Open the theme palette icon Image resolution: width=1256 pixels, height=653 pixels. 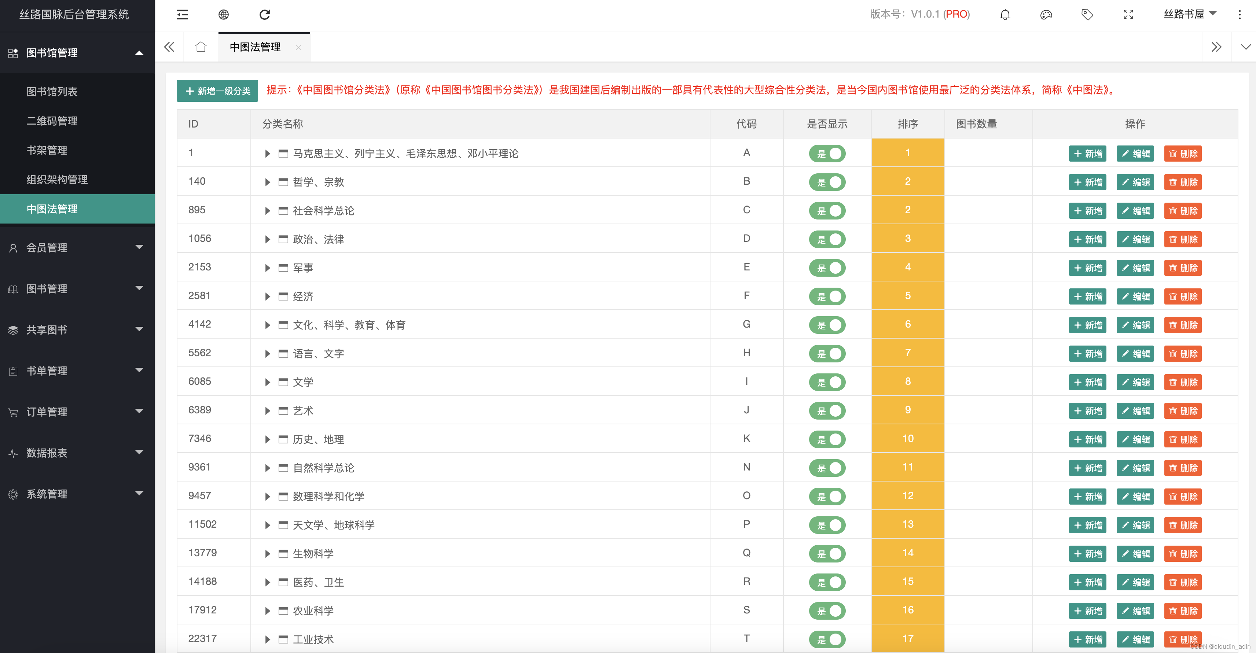[1046, 15]
